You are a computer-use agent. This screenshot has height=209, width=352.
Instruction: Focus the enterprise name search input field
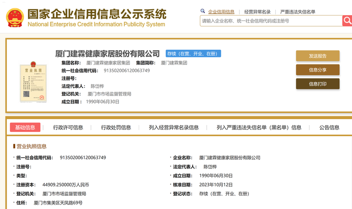click(x=271, y=21)
